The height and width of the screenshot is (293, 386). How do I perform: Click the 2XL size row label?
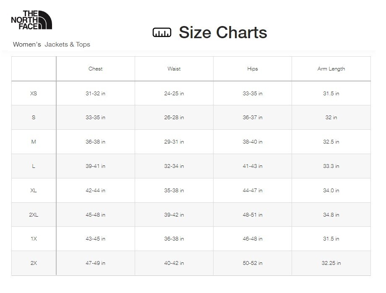click(34, 215)
